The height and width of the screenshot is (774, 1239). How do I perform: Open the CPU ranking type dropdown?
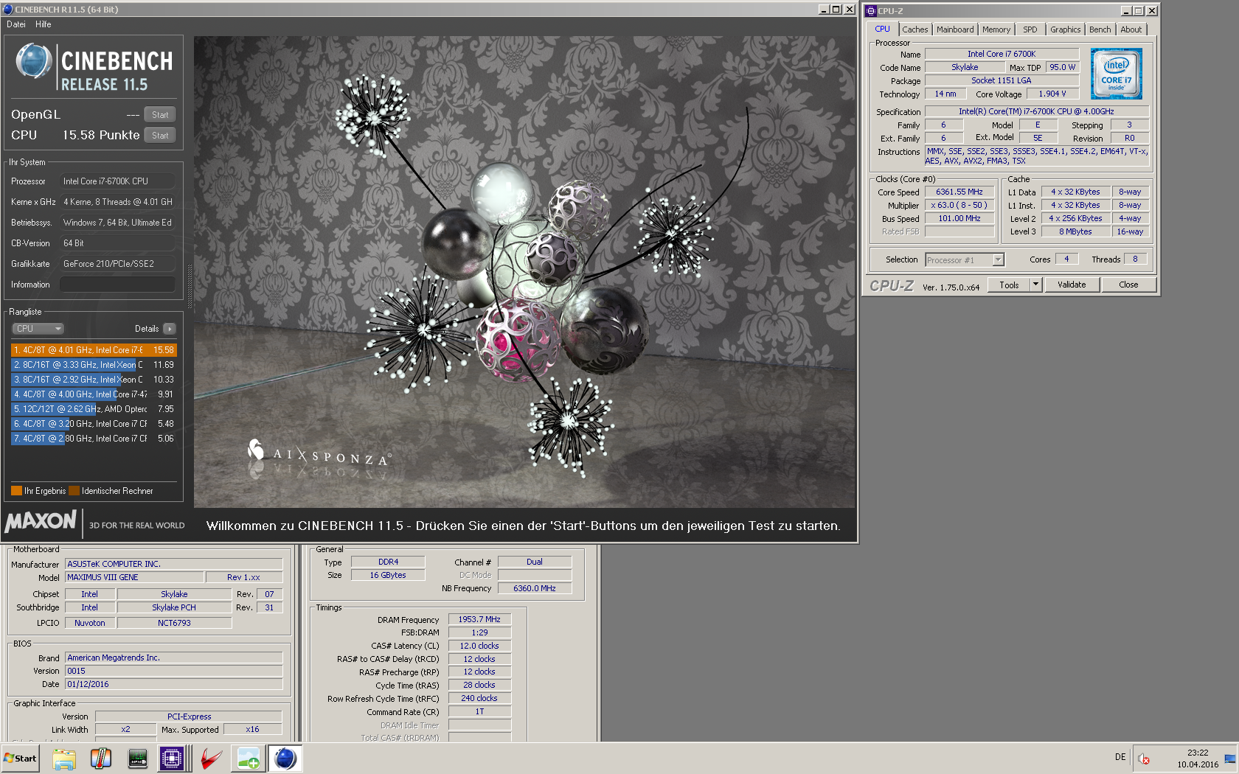[x=38, y=329]
